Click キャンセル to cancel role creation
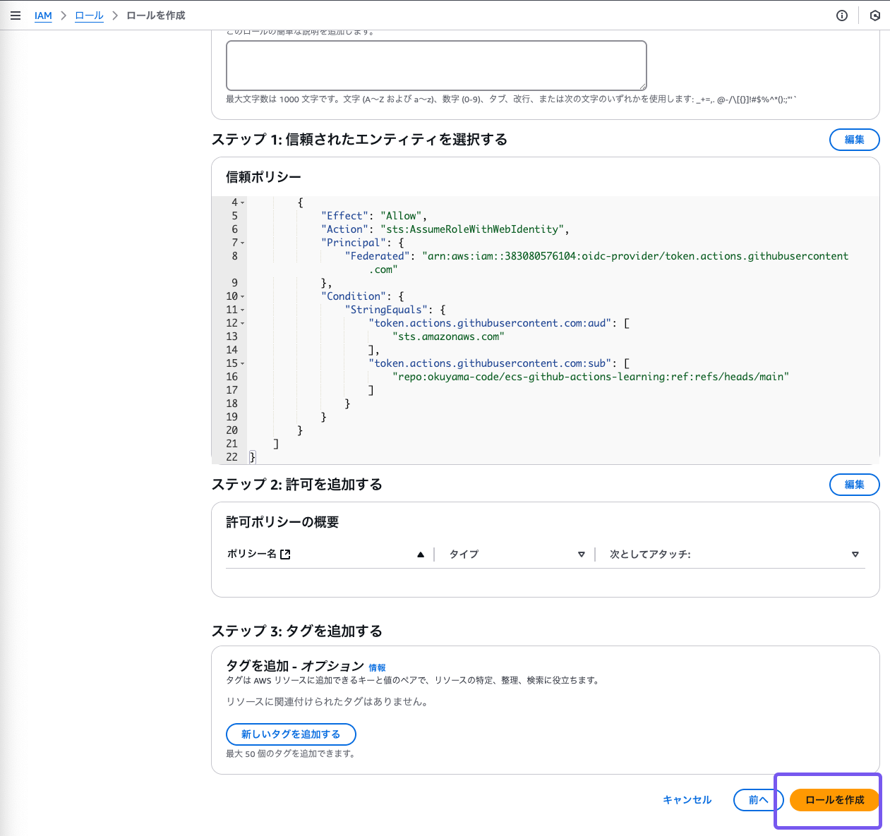Image resolution: width=890 pixels, height=836 pixels. click(687, 800)
